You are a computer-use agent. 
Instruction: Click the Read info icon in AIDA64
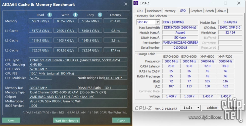(50, 15)
